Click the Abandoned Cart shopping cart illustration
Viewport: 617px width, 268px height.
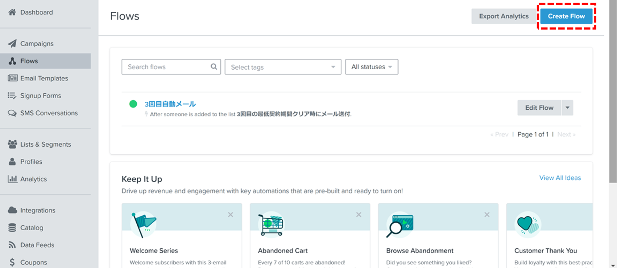tap(271, 225)
